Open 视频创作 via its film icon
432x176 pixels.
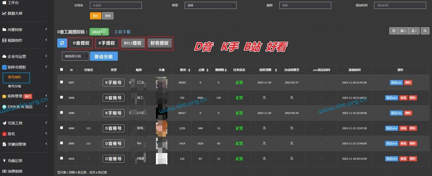click(x=4, y=40)
